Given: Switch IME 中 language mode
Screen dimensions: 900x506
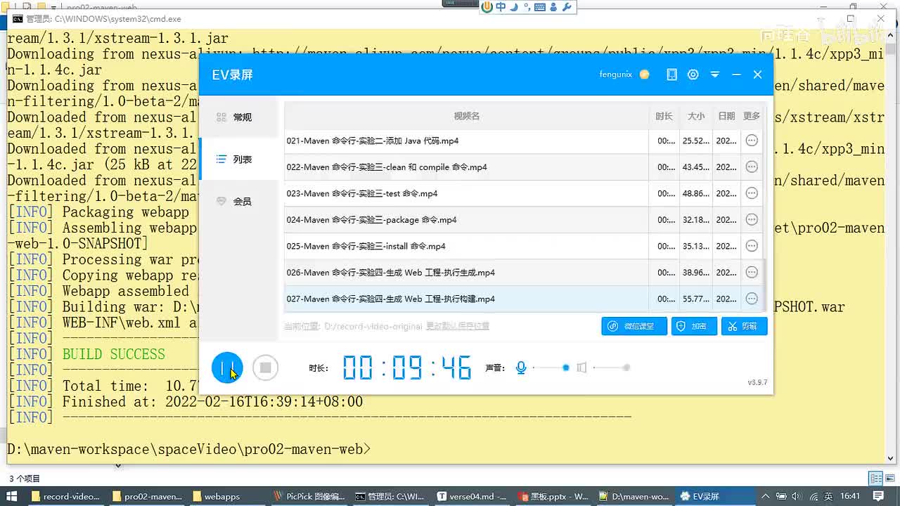Looking at the screenshot, I should click(501, 7).
